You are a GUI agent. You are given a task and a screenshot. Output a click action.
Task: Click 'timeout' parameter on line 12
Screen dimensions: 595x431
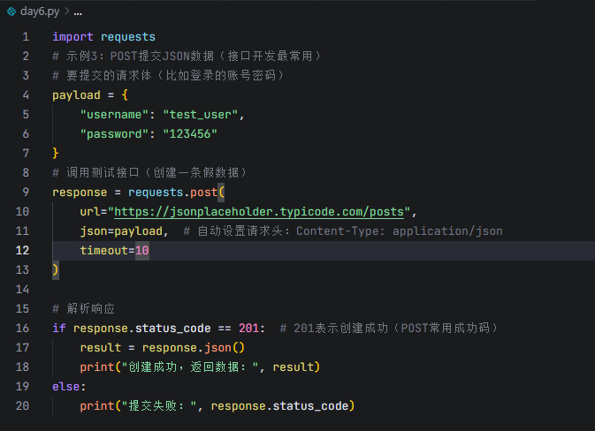coord(104,251)
